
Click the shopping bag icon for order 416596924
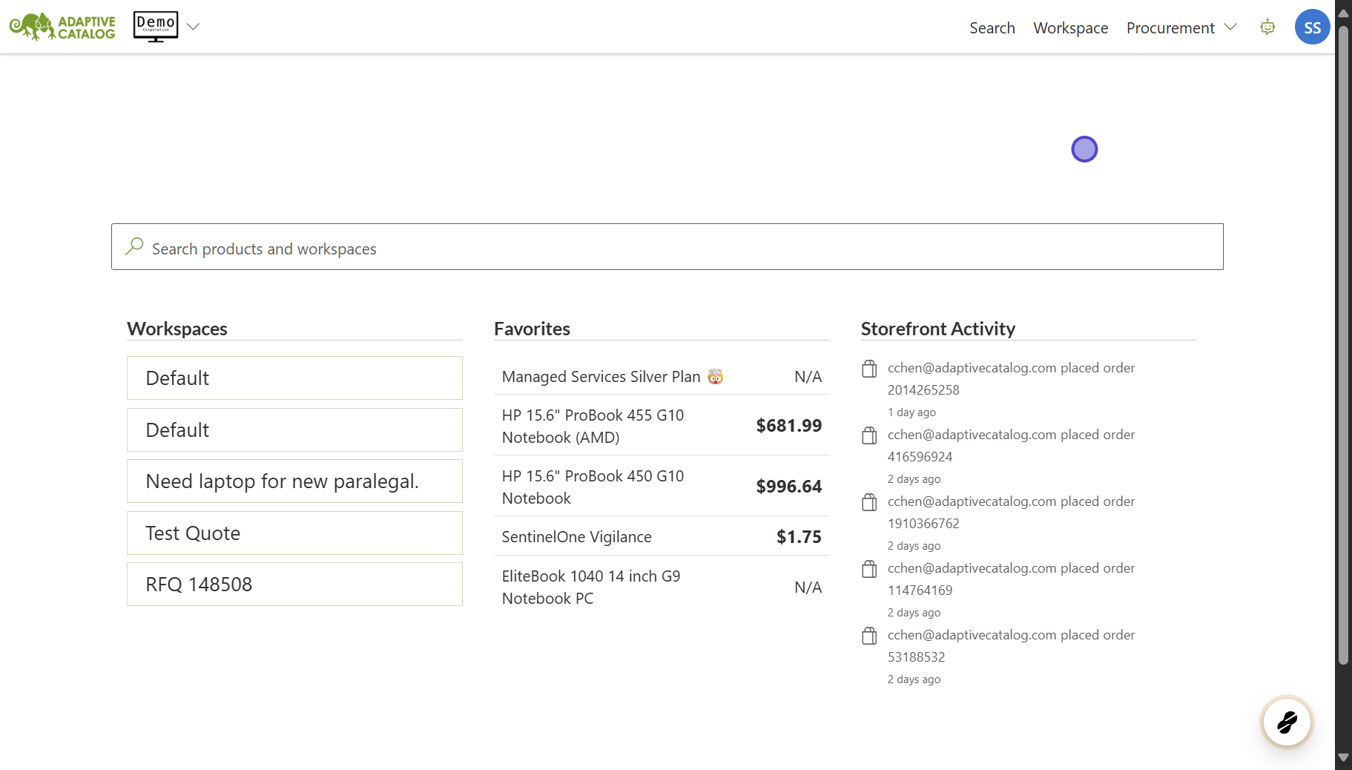[x=869, y=435]
